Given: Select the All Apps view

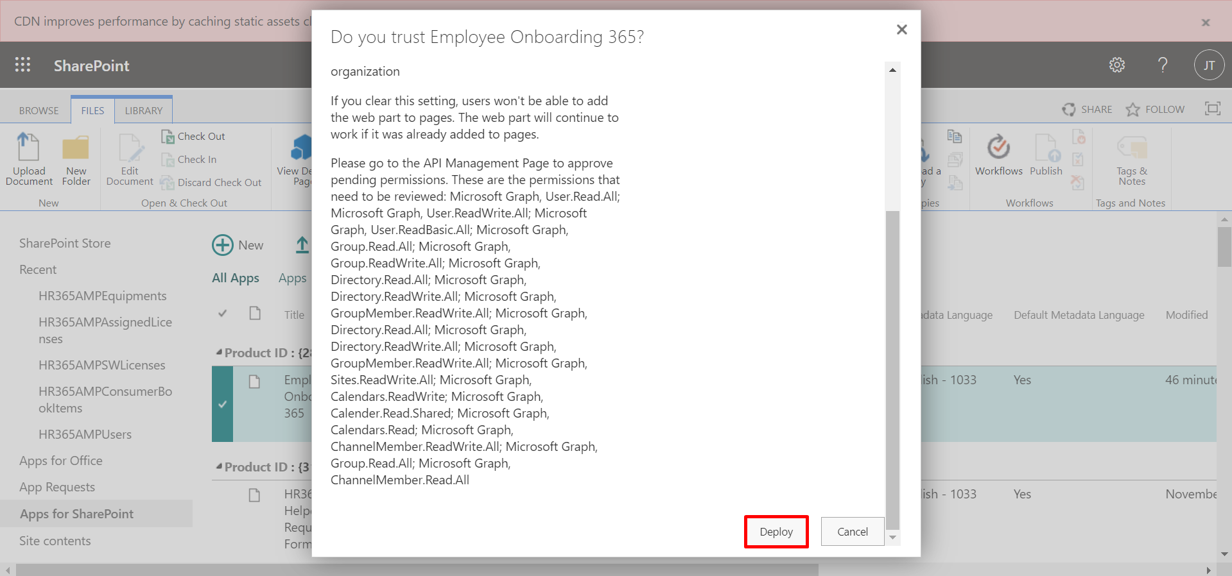Looking at the screenshot, I should pos(236,278).
